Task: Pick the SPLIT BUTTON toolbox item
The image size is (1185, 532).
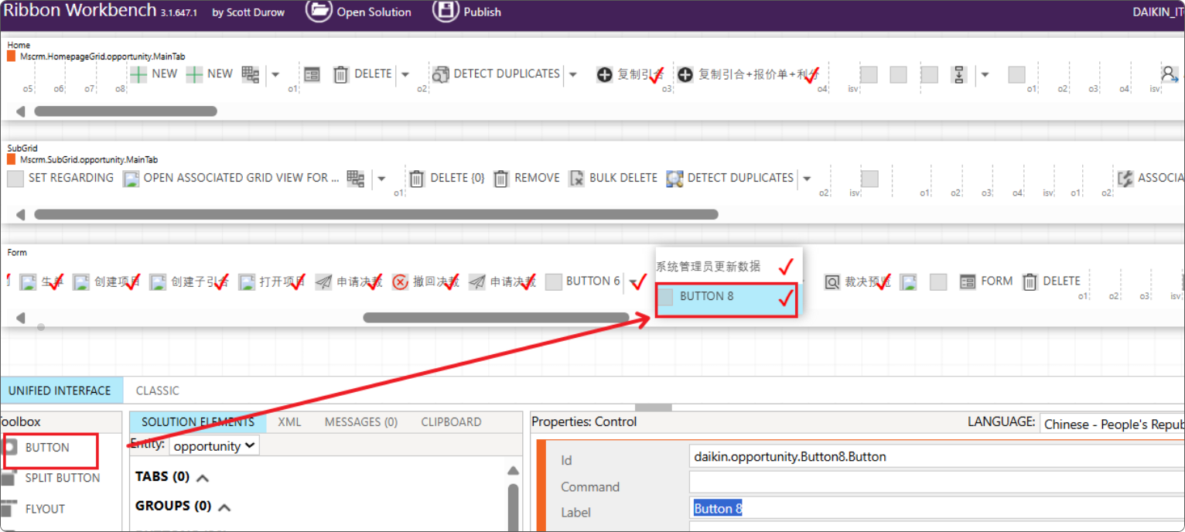Action: click(62, 478)
